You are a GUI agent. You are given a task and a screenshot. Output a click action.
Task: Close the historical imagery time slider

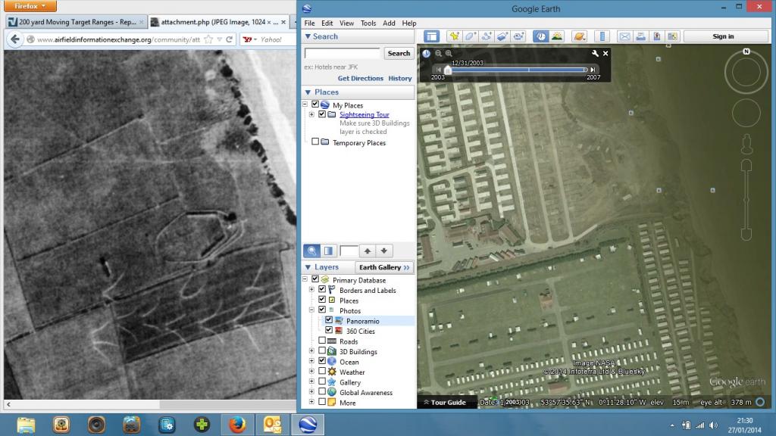605,54
